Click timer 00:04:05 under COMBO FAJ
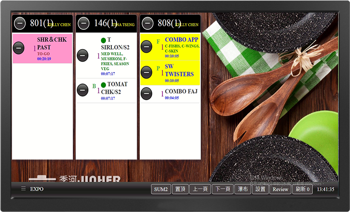 tap(172, 98)
